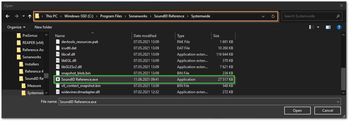Toggle the preview pane icon
The image size is (349, 121).
click(328, 27)
